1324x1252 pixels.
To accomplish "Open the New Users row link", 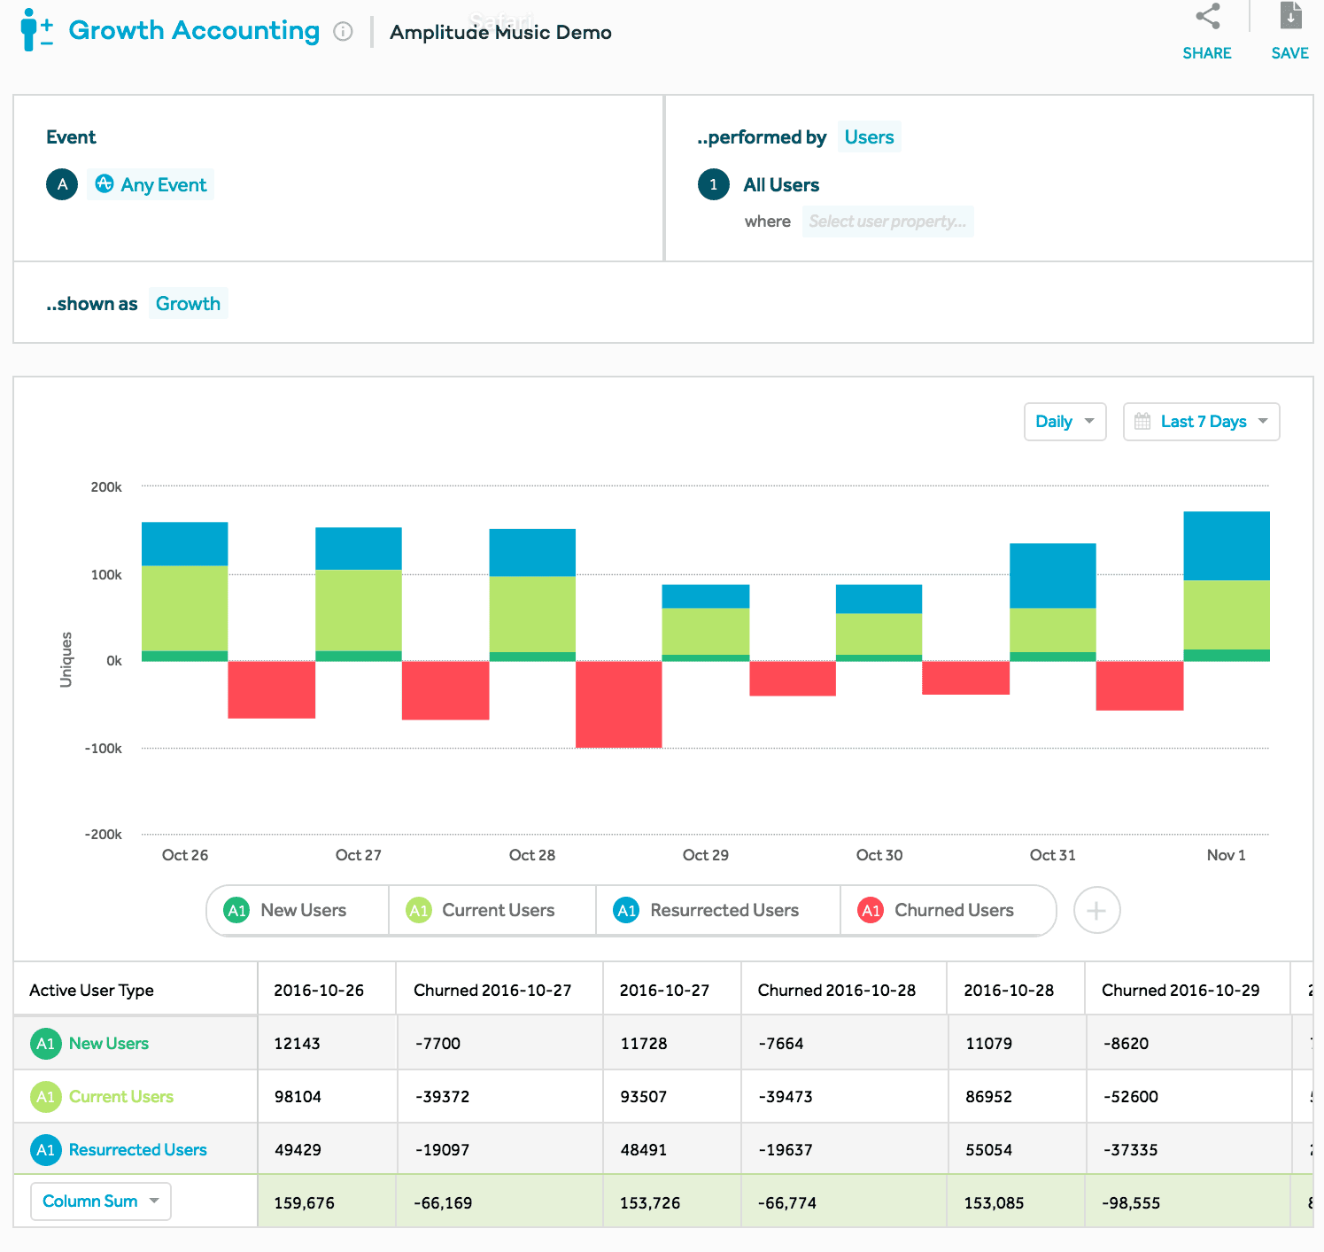I will click(x=107, y=1043).
